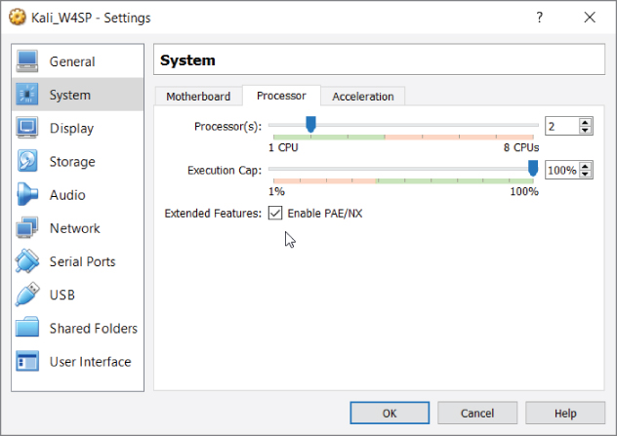This screenshot has height=436, width=617.
Task: Select Audio label in sidebar
Action: coord(67,195)
